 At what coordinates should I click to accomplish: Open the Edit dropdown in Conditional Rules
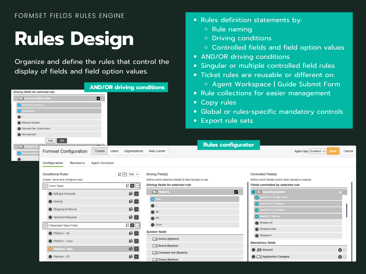point(134,174)
